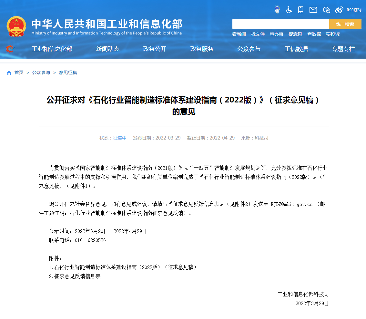Click 公众参与 in breadcrumb
Screen dimensions: 366x319
(x=41, y=73)
